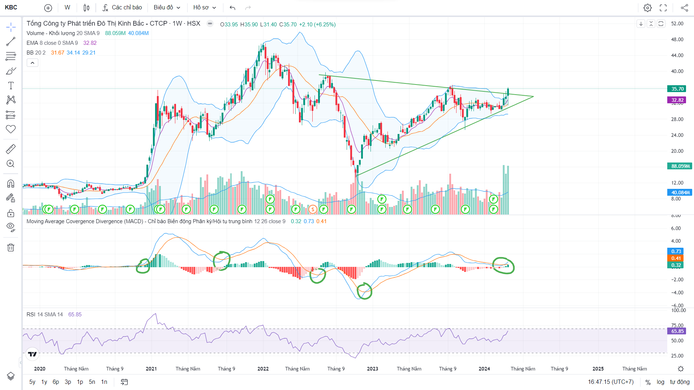Open the ruler measure tool
The height and width of the screenshot is (390, 694).
click(x=11, y=149)
